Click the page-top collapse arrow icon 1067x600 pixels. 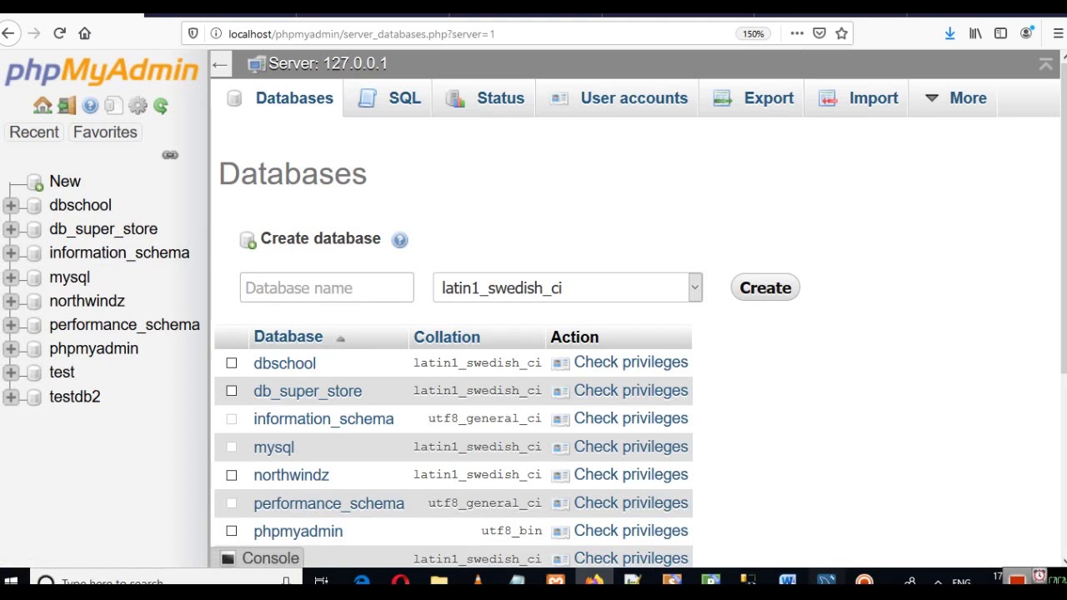[1045, 64]
